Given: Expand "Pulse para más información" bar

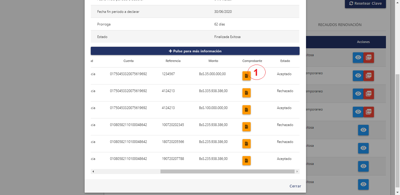Looking at the screenshot, I should 195,51.
